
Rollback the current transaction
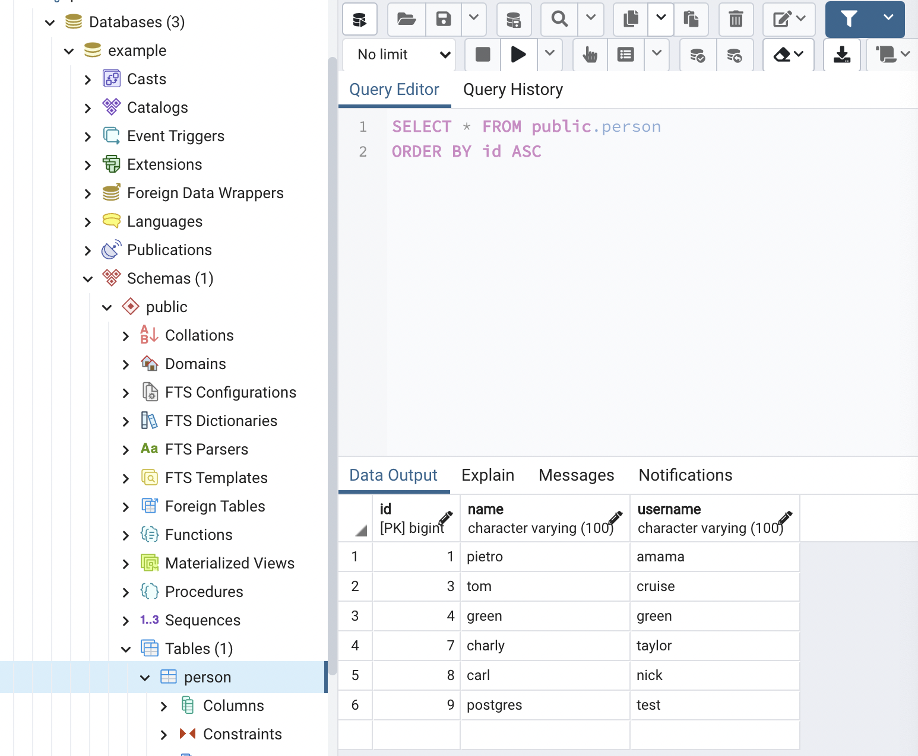tap(735, 55)
